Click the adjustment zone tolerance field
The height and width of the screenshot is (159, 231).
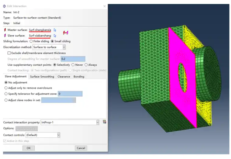[x=70, y=94]
